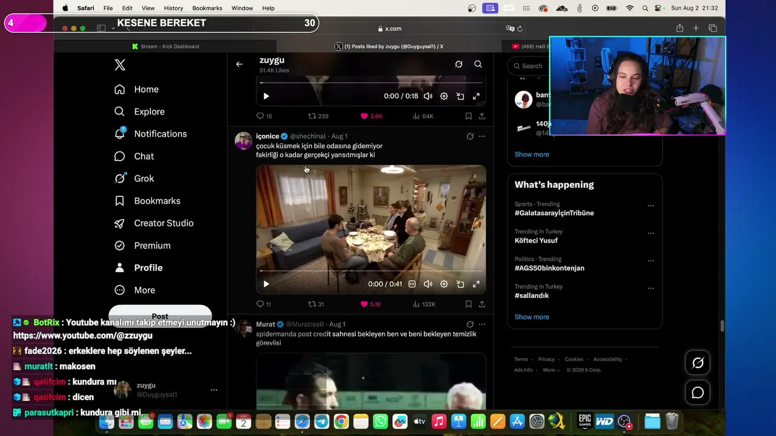
Task: Open picture-in-picture on the 0:41 video
Action: [460, 284]
